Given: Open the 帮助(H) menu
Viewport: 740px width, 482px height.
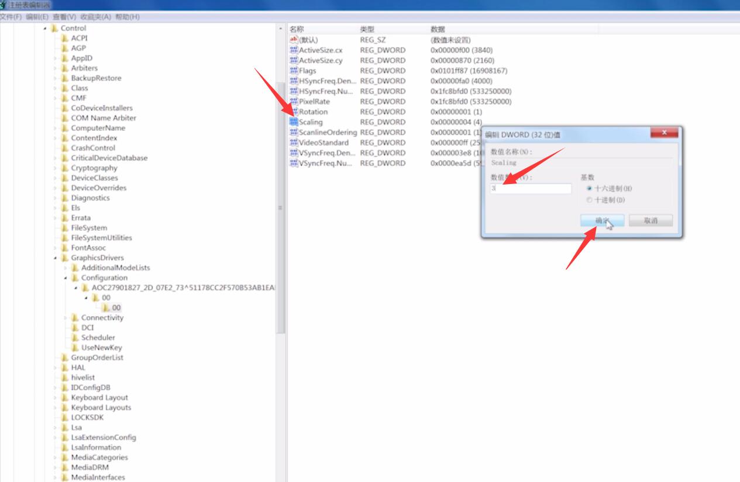Looking at the screenshot, I should coord(127,17).
